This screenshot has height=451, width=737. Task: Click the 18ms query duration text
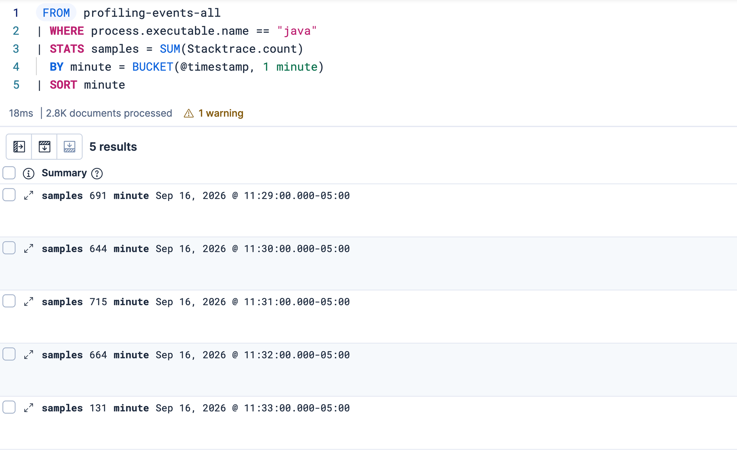click(x=21, y=113)
